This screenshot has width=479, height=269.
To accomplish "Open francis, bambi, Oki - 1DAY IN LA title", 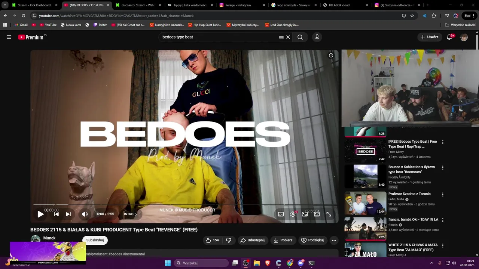I will (413, 220).
